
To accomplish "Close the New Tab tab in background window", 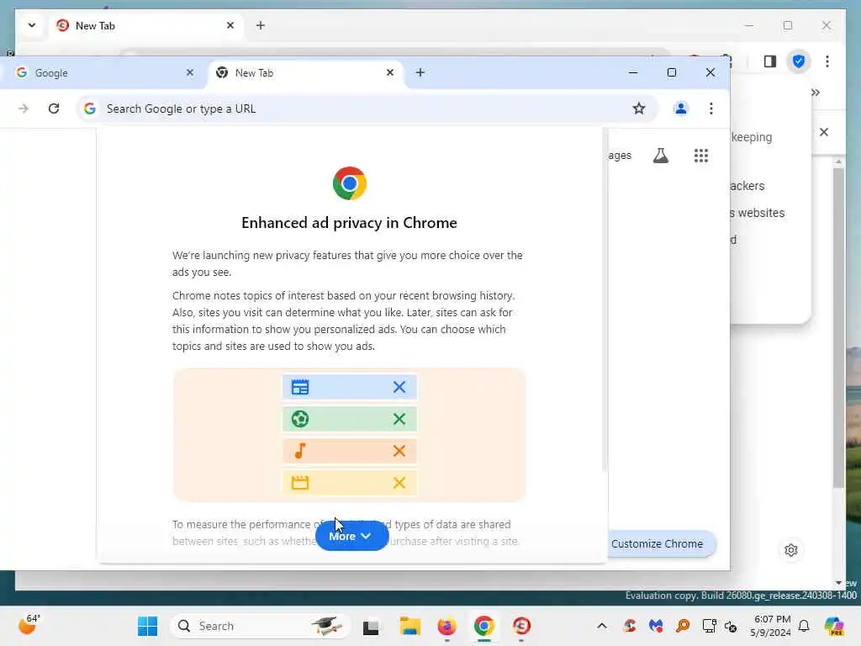I will (x=230, y=25).
